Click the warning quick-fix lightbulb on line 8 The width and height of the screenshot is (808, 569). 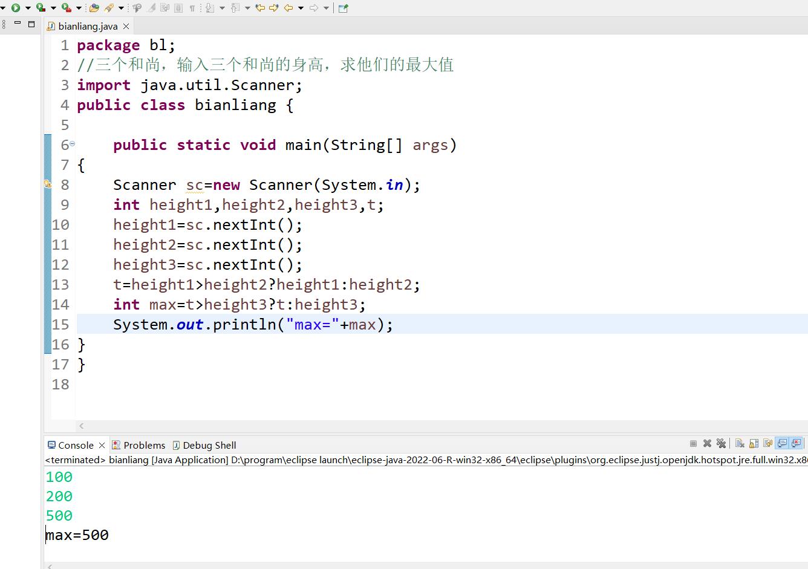[48, 184]
